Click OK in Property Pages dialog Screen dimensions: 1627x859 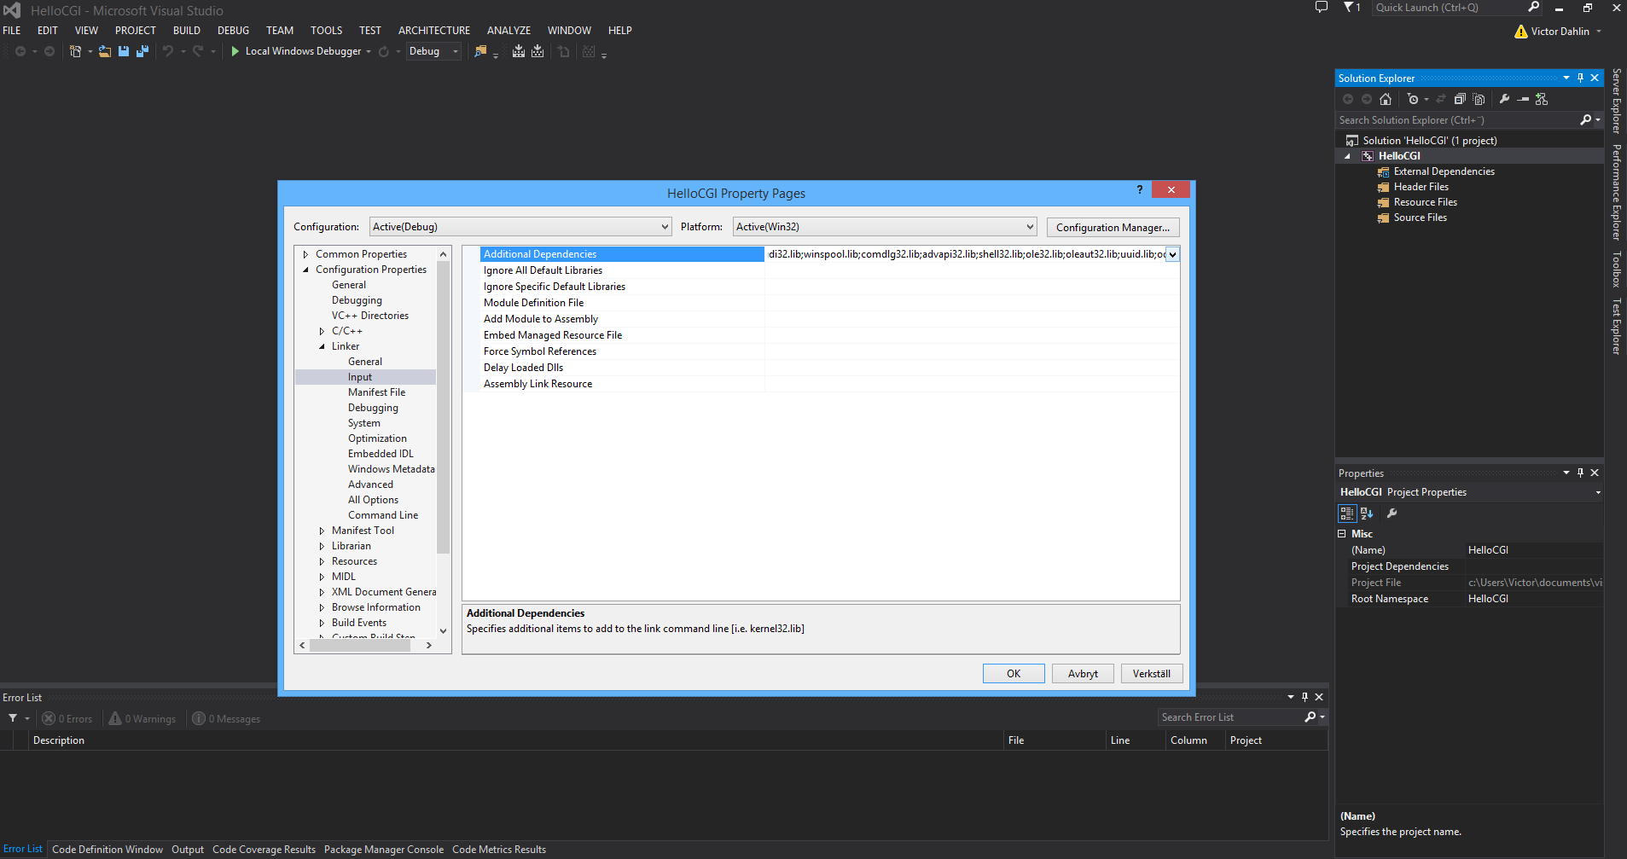tap(1014, 674)
